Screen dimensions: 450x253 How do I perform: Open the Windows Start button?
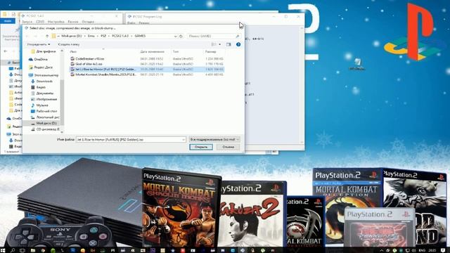coord(4,250)
